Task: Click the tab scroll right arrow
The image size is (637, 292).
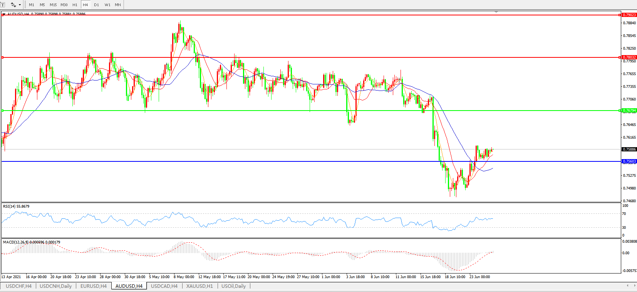Action: [634, 286]
